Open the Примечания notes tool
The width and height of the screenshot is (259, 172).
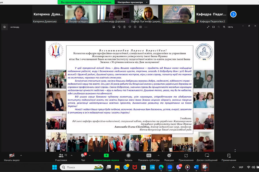pyautogui.click(x=229, y=157)
